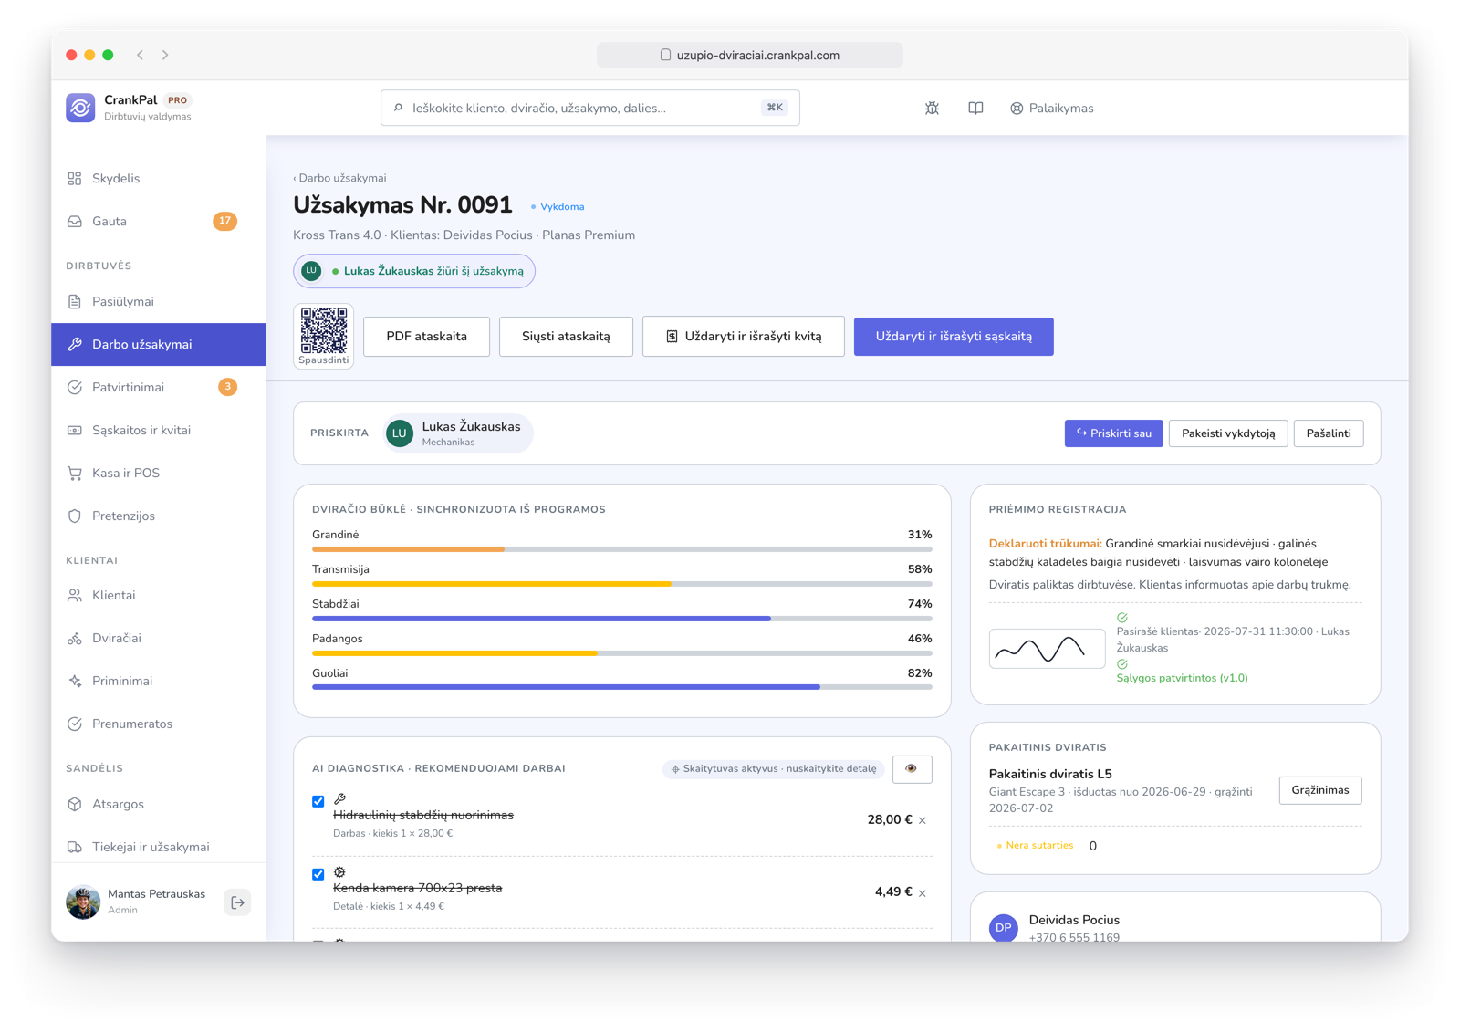Click the Skaitytuvas aktyvus scanner badge
The height and width of the screenshot is (1032, 1460).
pos(774,769)
